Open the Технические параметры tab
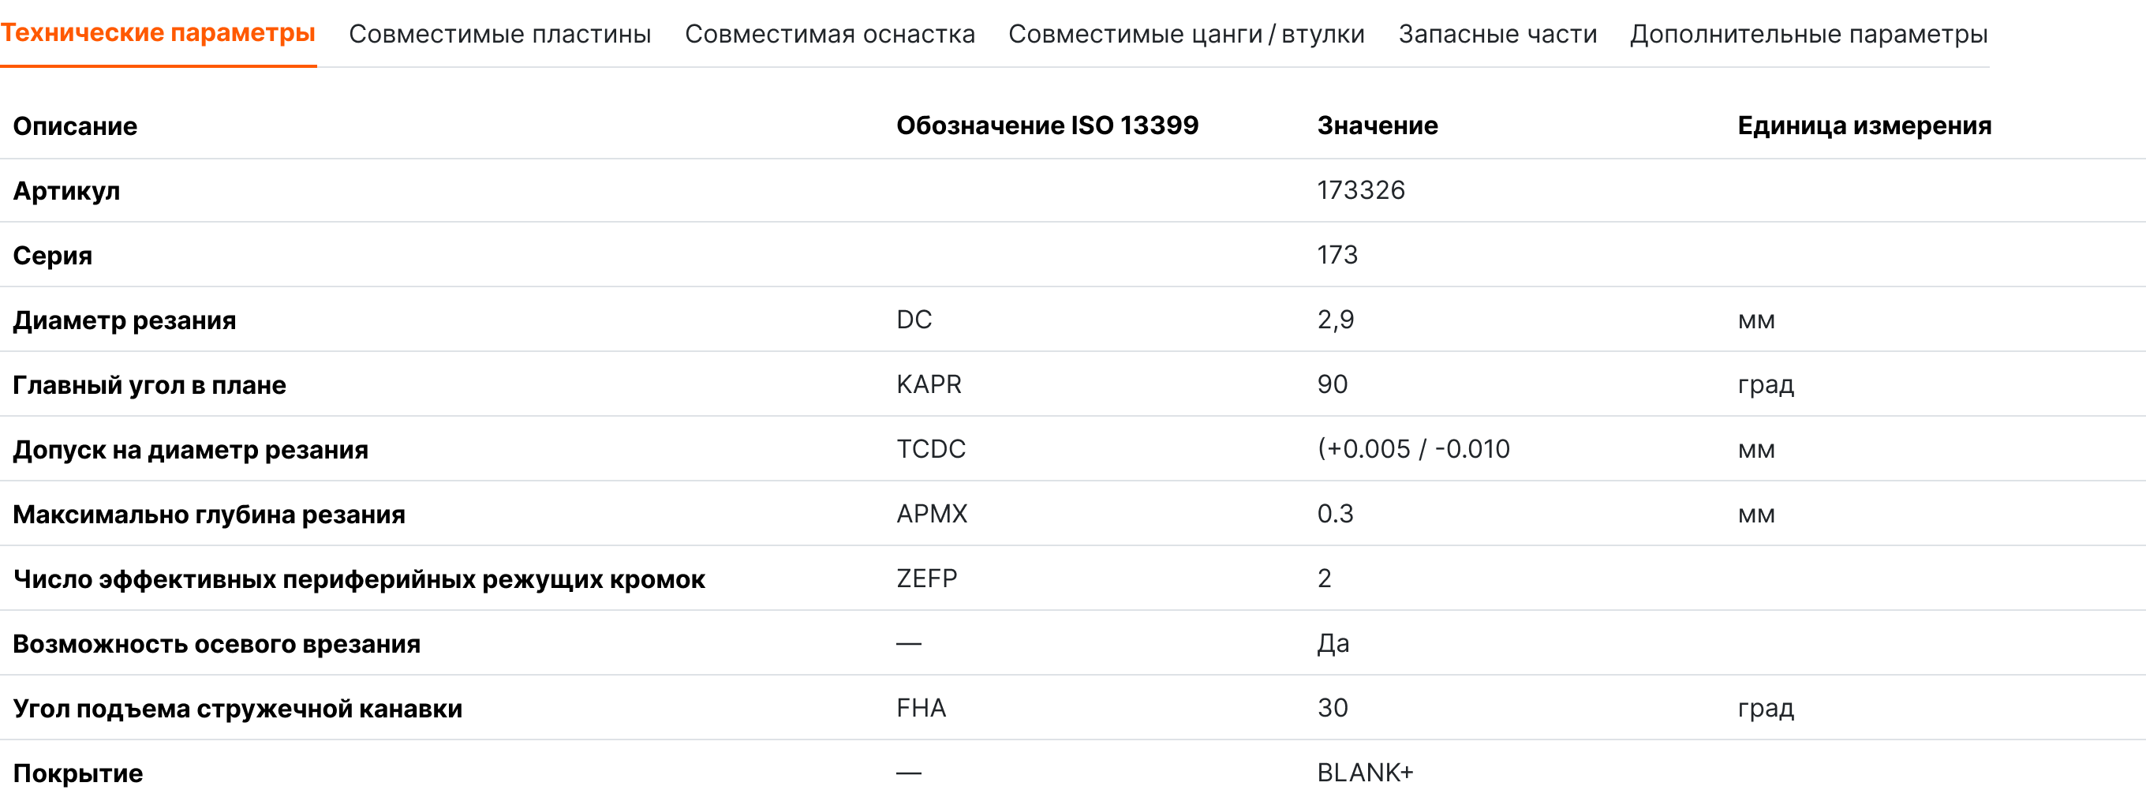Screen dimensions: 2146x805 pyautogui.click(x=159, y=33)
